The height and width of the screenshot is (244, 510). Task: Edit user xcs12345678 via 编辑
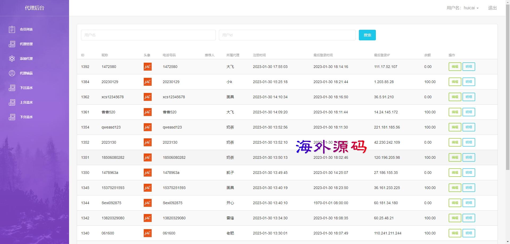click(x=455, y=97)
